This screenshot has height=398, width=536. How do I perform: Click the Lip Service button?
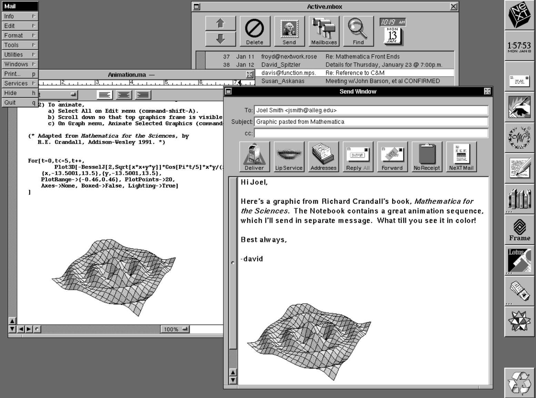289,157
